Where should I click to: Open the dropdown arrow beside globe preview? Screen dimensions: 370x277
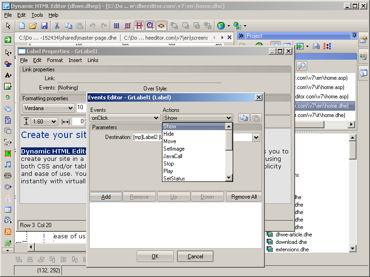[x=229, y=26]
